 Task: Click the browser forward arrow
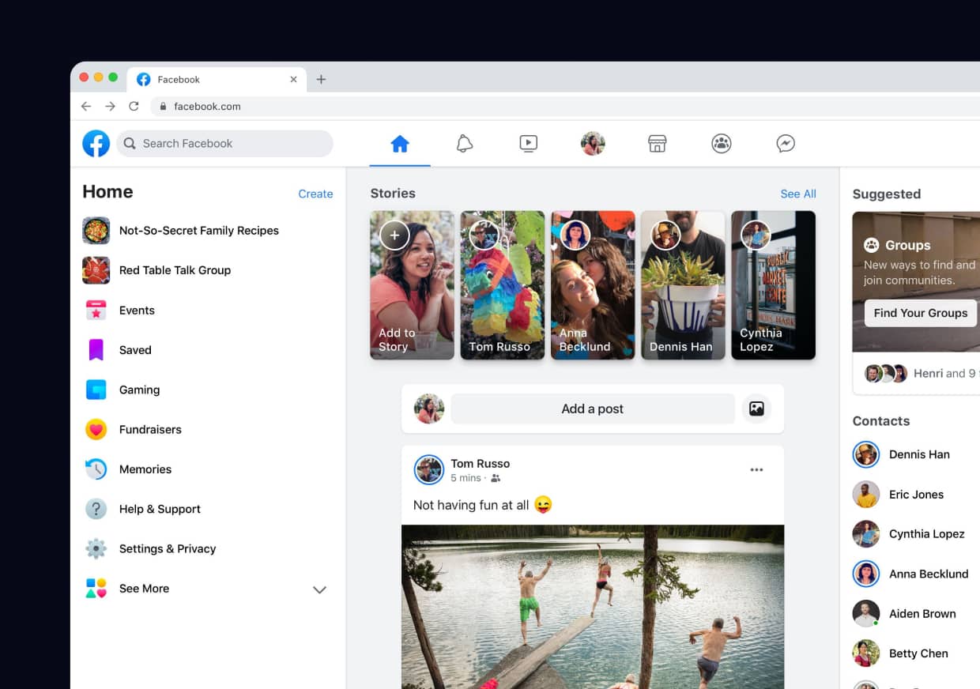point(110,106)
